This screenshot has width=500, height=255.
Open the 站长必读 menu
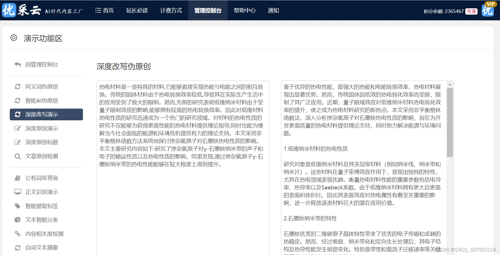click(x=137, y=10)
